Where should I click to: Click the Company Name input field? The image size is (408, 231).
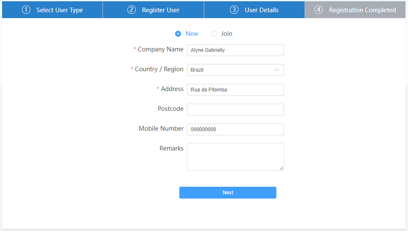pos(235,50)
